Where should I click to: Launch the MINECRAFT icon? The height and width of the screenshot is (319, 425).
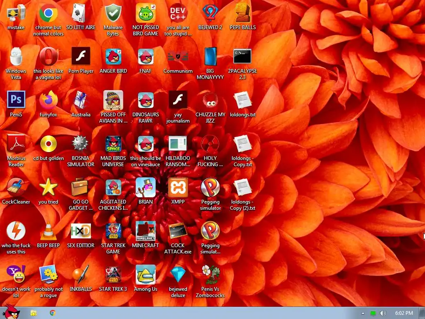coord(146,231)
